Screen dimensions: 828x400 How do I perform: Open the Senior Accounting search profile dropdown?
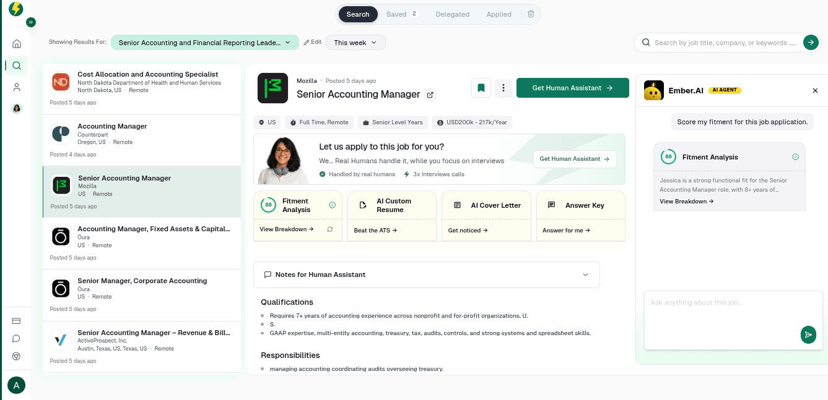pos(205,43)
